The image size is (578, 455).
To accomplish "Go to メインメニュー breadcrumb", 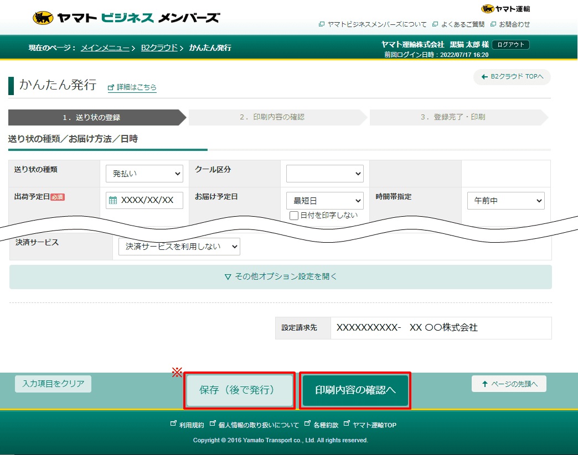I will pyautogui.click(x=105, y=48).
